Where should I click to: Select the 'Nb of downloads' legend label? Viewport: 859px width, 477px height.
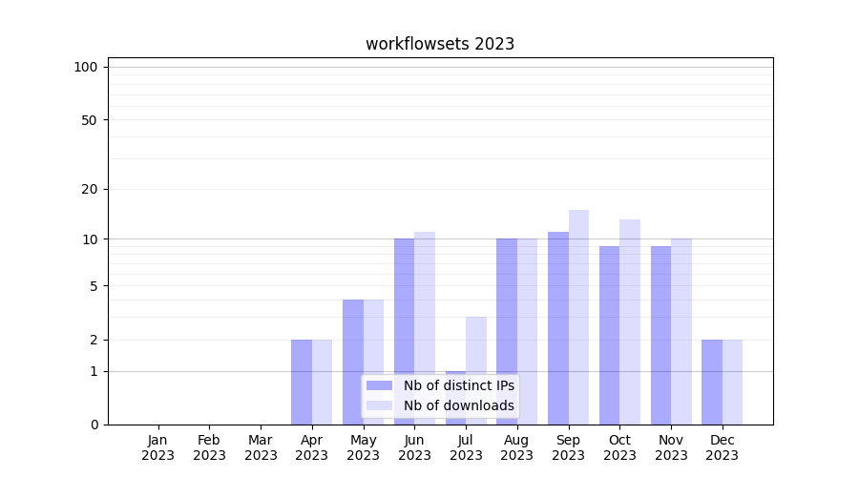458,405
